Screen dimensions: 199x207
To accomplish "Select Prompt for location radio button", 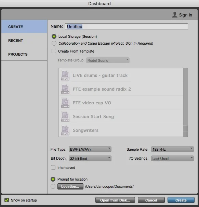I will pos(53,179).
